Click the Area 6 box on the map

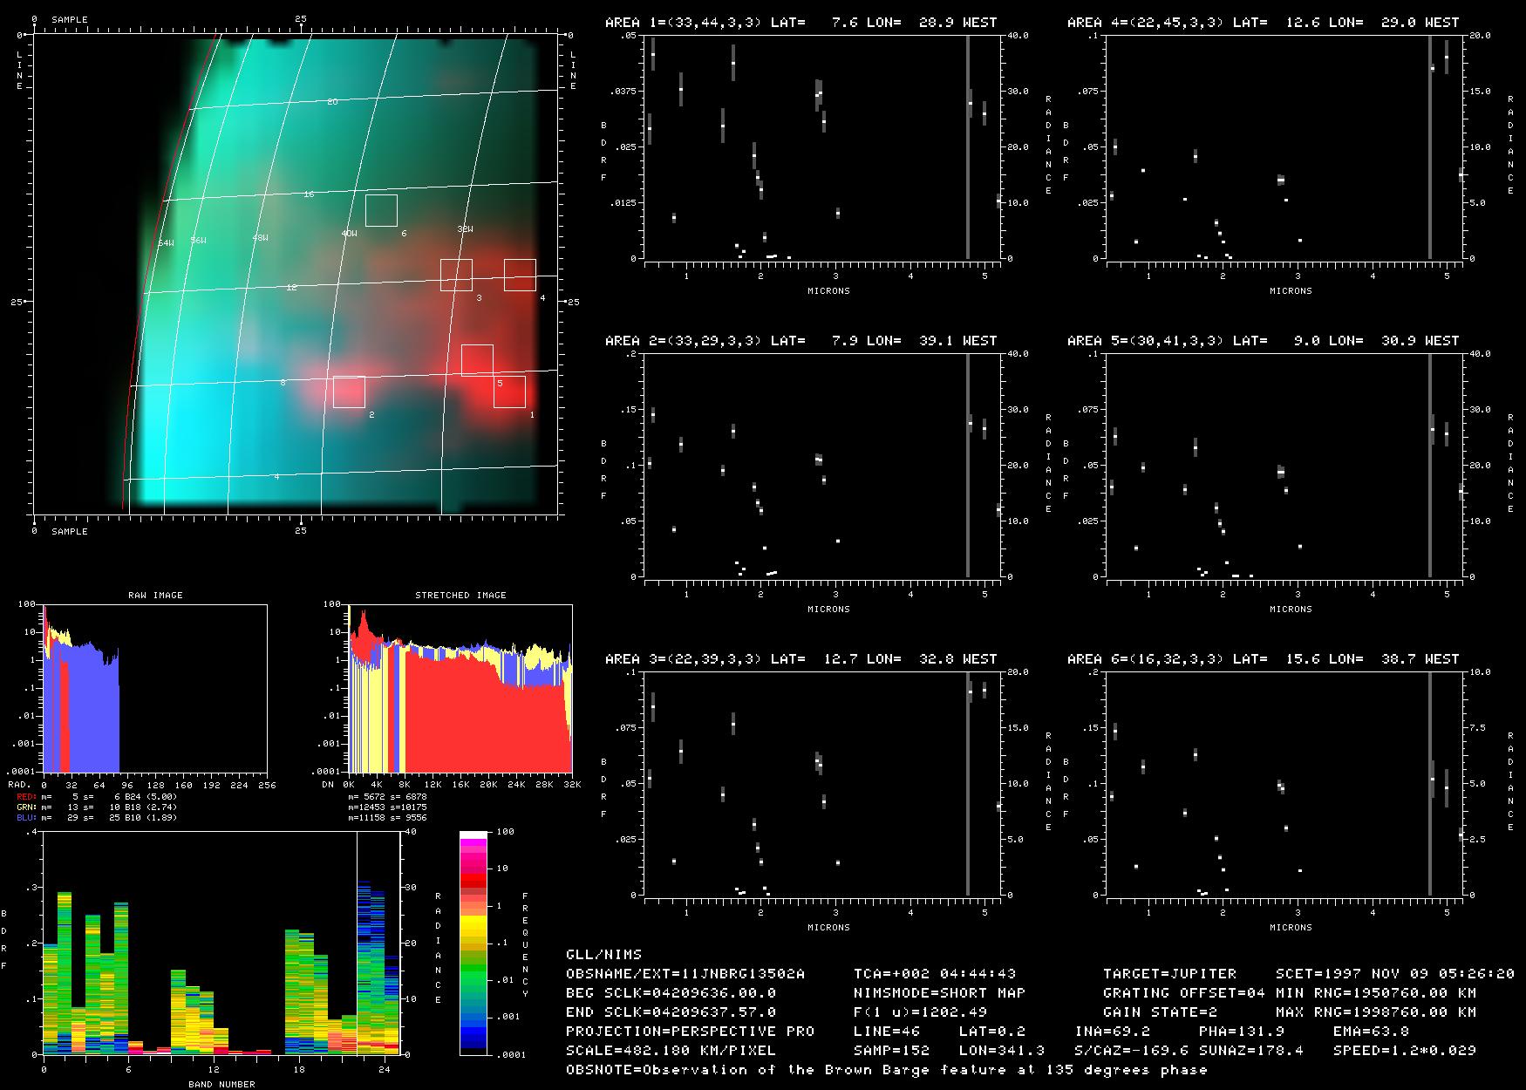pyautogui.click(x=381, y=210)
